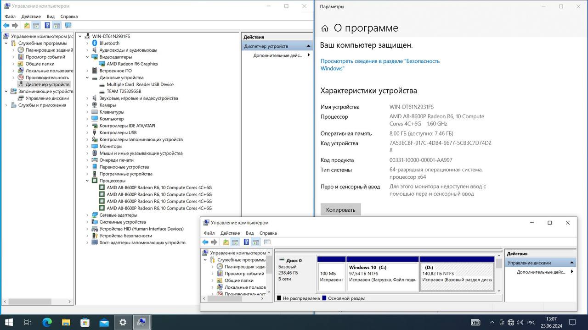Screen dimensions: 588x330
Task: Click the Up one level folder toolbar icon
Action: [27, 26]
